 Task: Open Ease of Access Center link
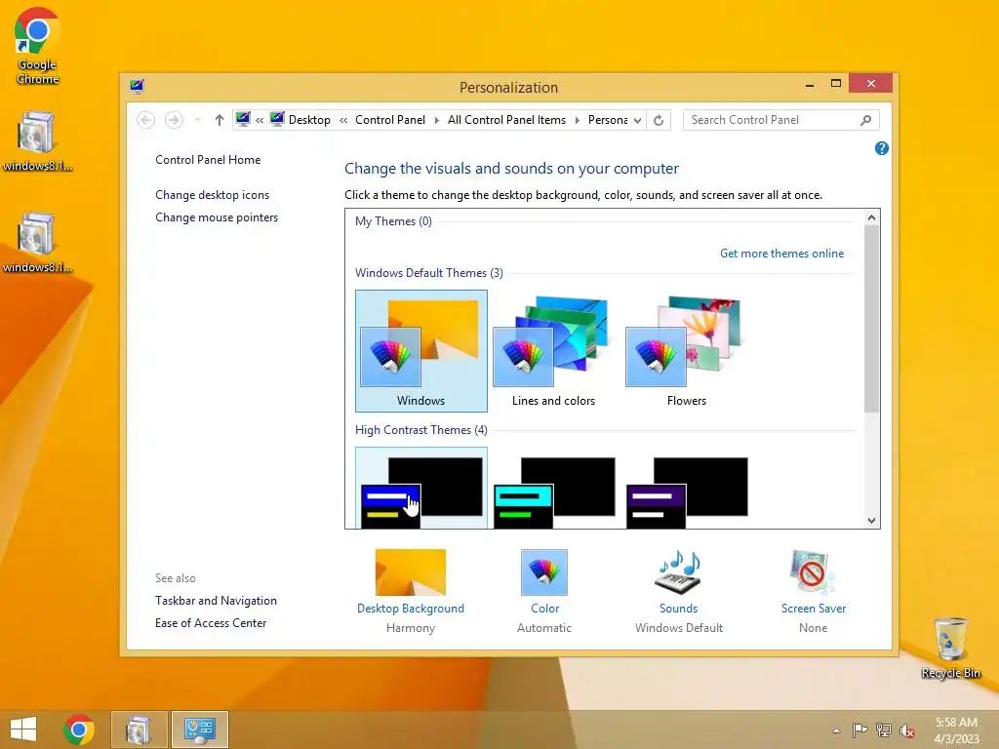coord(211,623)
